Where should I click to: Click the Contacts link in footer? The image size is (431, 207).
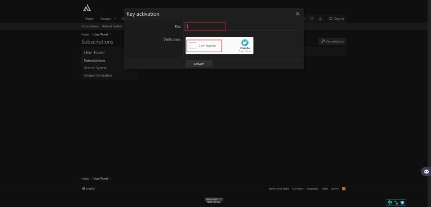(298, 189)
